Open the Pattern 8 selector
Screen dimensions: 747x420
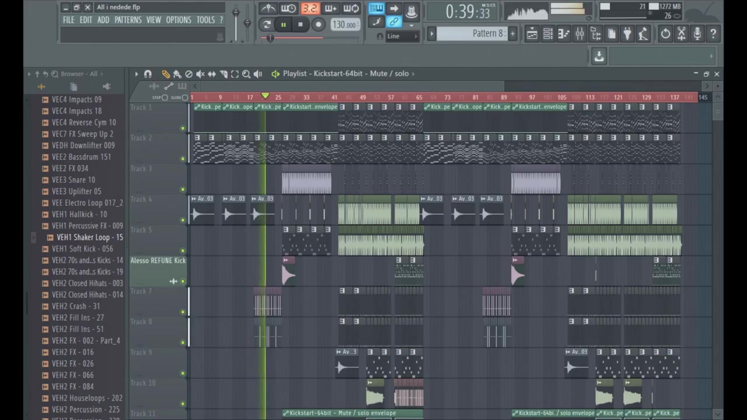[472, 33]
